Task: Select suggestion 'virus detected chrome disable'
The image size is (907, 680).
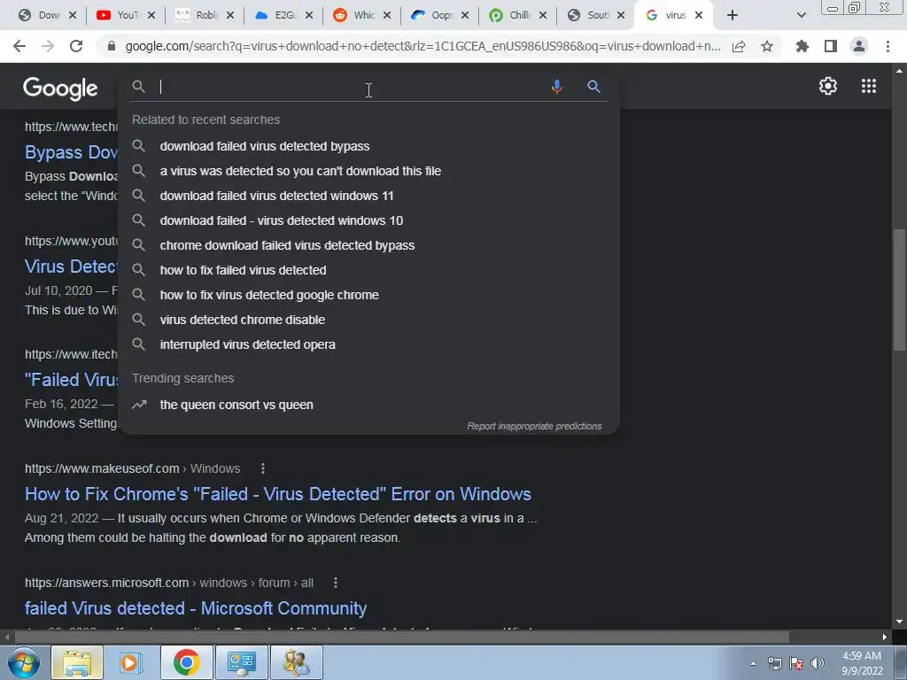Action: [368, 320]
